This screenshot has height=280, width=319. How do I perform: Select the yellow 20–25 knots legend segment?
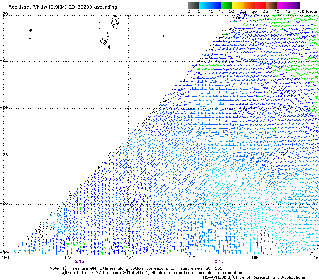[x=238, y=5]
